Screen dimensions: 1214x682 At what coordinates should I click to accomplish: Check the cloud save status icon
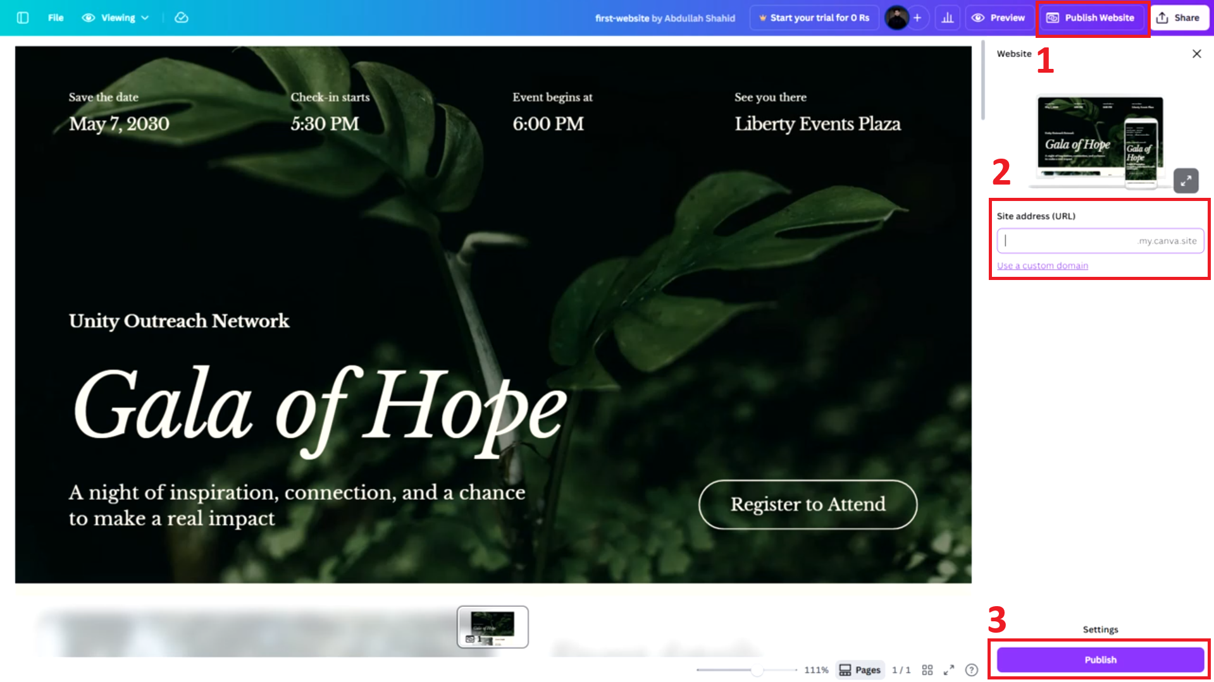pyautogui.click(x=181, y=18)
